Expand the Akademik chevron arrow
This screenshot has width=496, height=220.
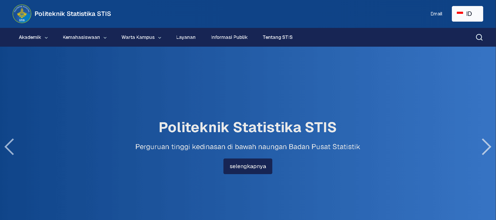click(x=46, y=38)
